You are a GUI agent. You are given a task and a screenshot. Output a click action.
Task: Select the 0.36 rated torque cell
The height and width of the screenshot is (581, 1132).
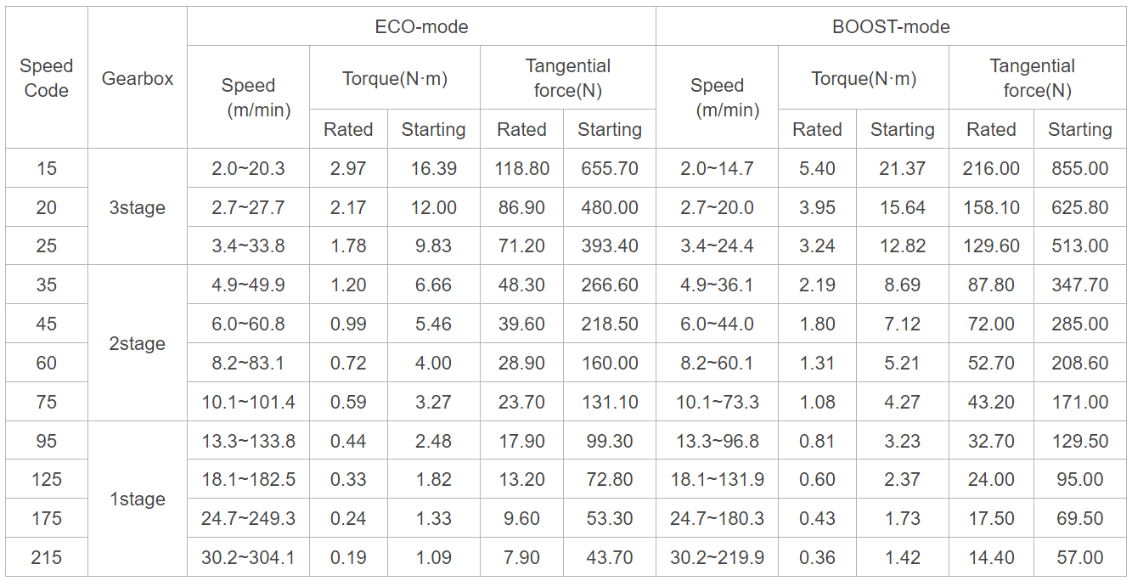point(817,558)
